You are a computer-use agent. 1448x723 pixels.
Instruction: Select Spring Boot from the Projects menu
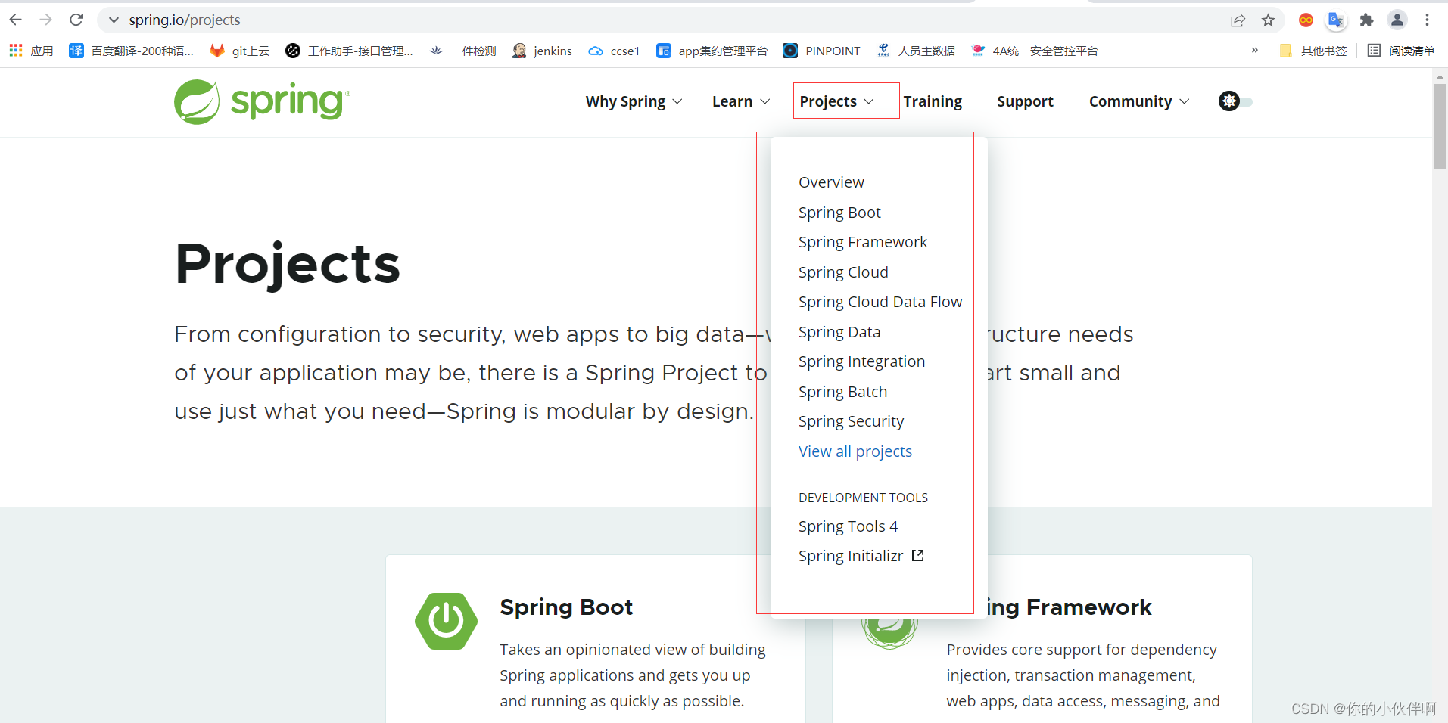tap(839, 213)
